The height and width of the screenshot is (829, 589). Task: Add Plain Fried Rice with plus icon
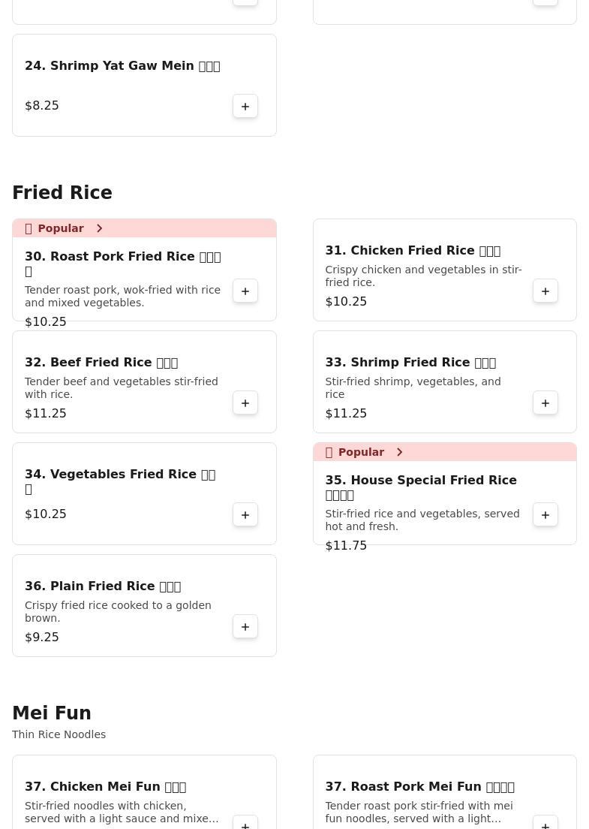(x=245, y=626)
